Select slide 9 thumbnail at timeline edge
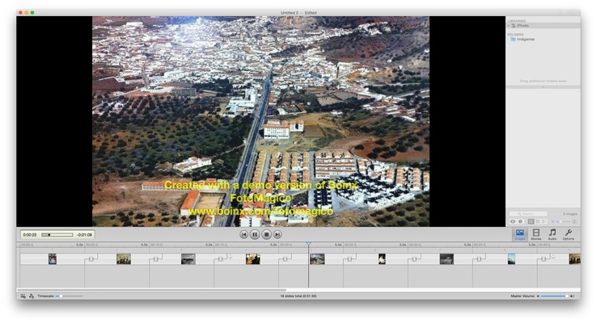This screenshot has height=323, width=597. click(575, 258)
